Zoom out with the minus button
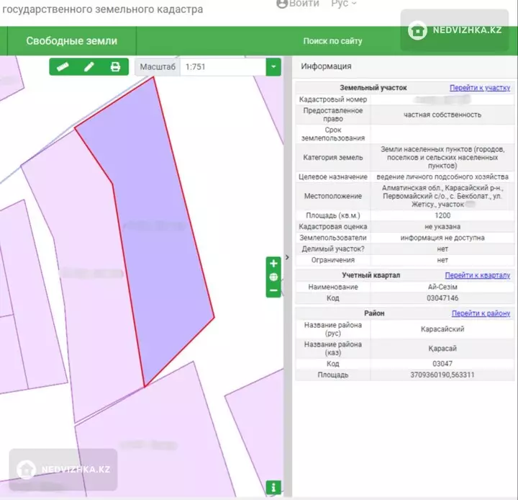The image size is (518, 500). pyautogui.click(x=273, y=290)
